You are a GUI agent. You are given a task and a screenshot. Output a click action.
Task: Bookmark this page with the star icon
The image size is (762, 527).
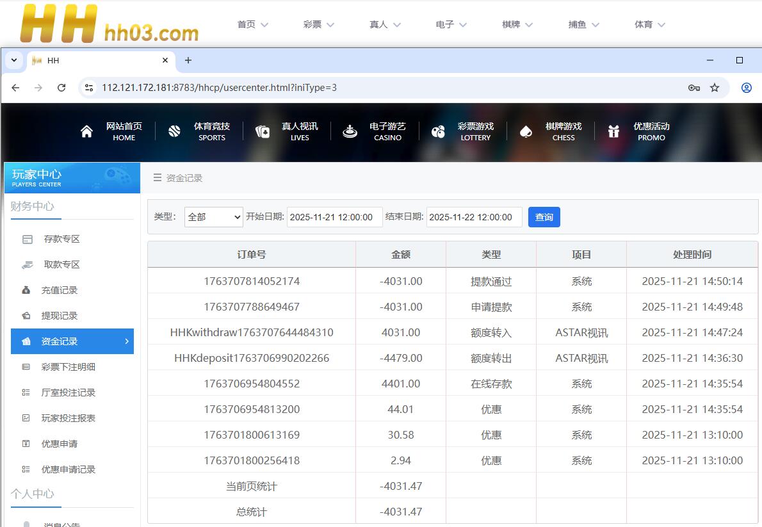point(715,88)
